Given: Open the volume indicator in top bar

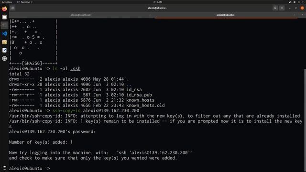Looking at the screenshot, I should (295, 2).
